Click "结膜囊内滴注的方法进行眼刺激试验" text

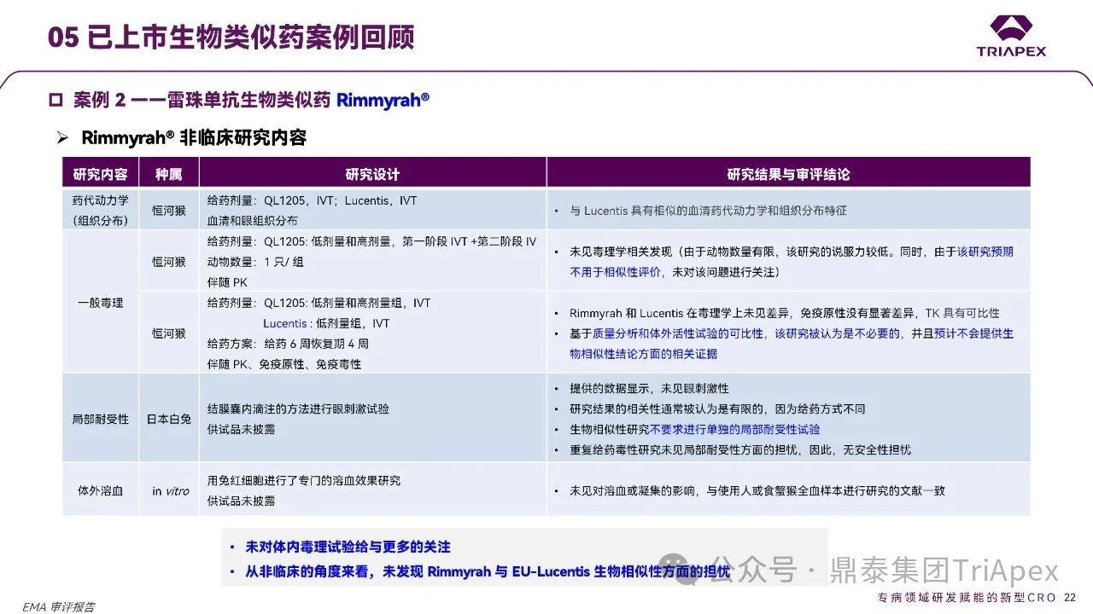point(298,408)
